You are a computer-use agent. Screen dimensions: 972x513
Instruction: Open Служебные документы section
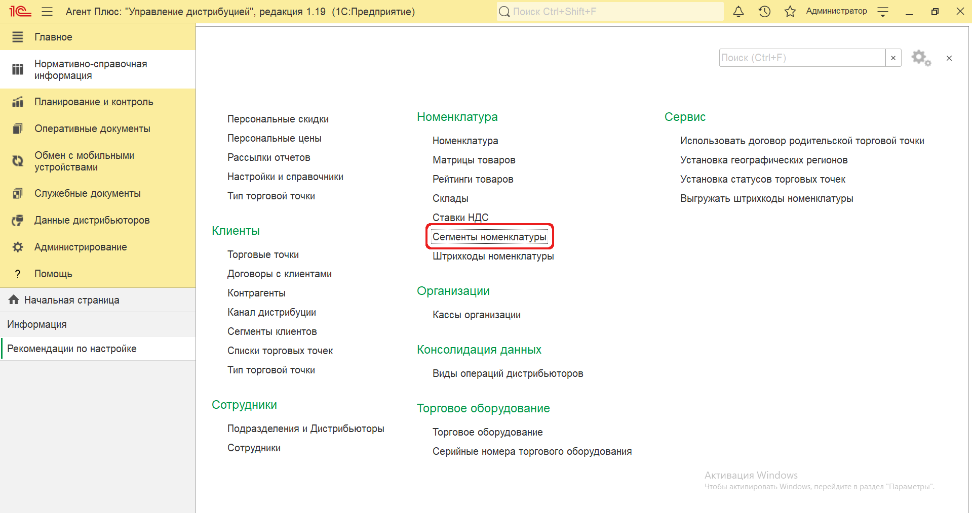coord(98,193)
